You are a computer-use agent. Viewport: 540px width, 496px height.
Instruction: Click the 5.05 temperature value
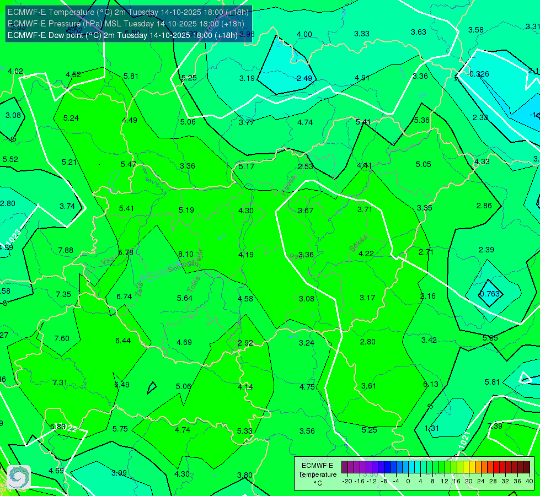coord(423,164)
